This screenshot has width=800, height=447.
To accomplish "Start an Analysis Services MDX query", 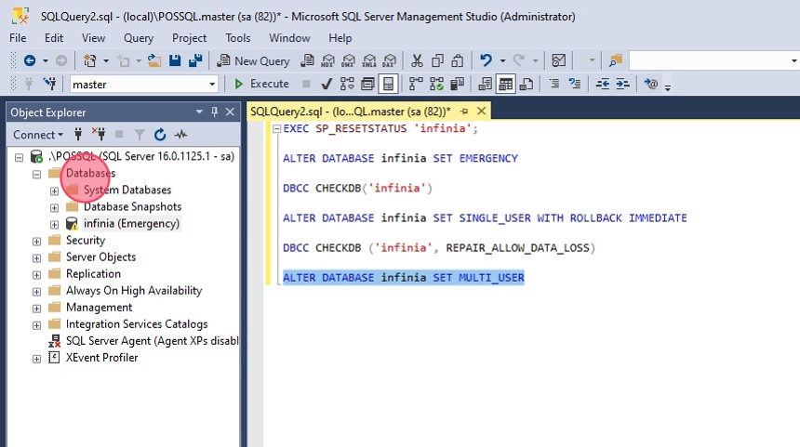I will coord(327,60).
